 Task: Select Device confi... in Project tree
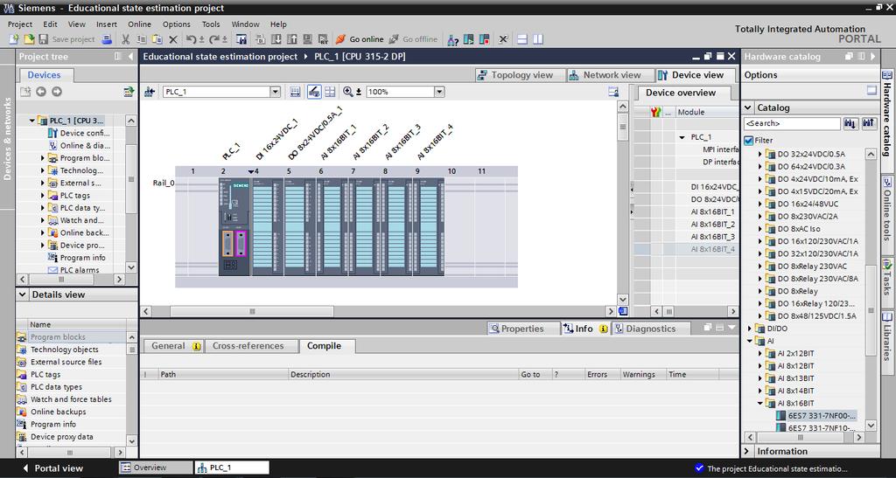click(79, 133)
